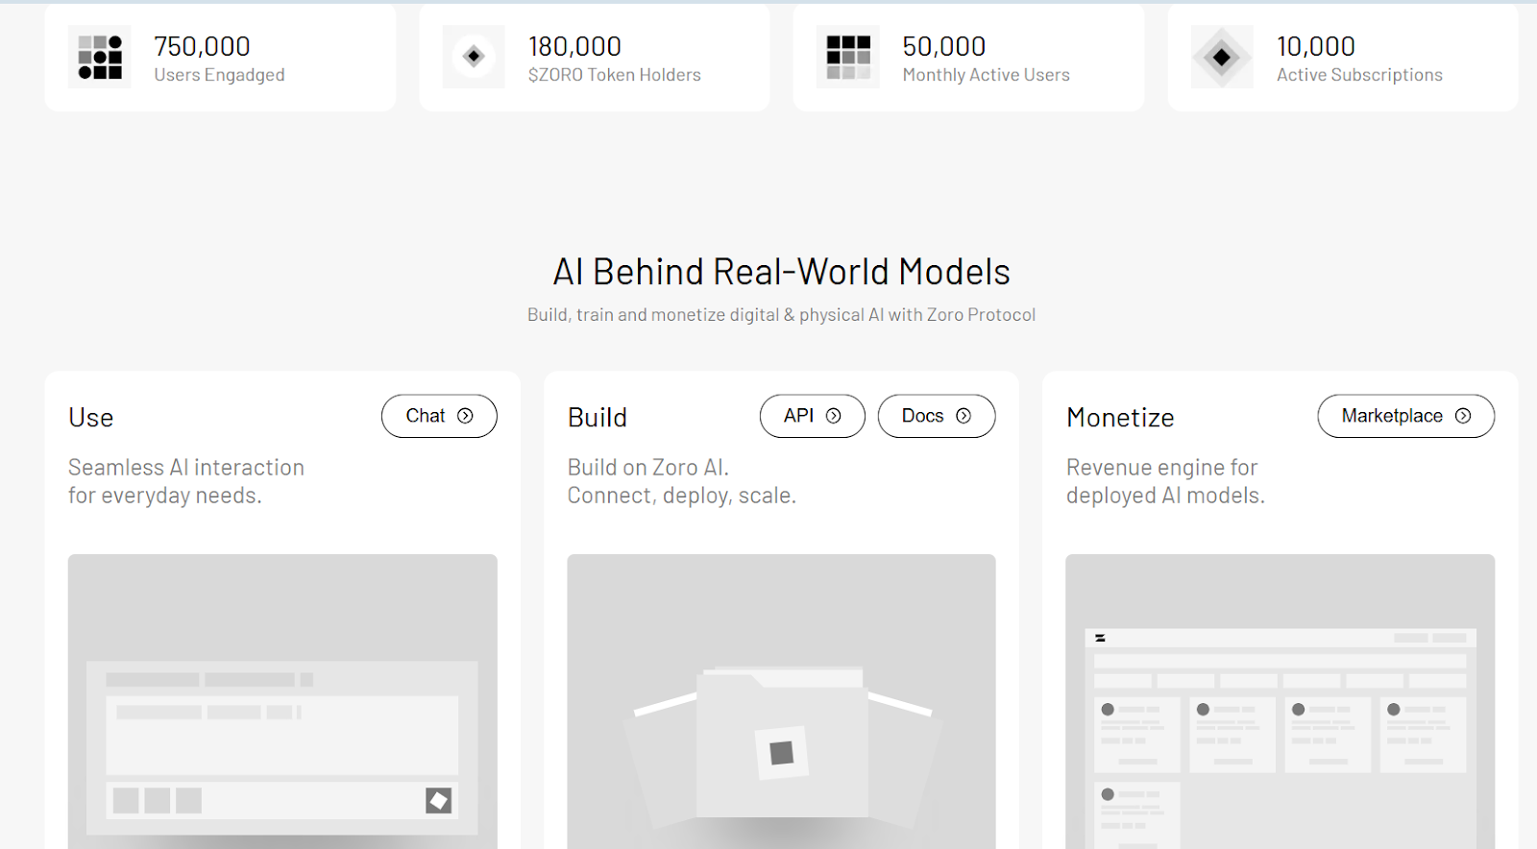The width and height of the screenshot is (1537, 849).
Task: Go to the Marketplace button label
Action: [1392, 416]
